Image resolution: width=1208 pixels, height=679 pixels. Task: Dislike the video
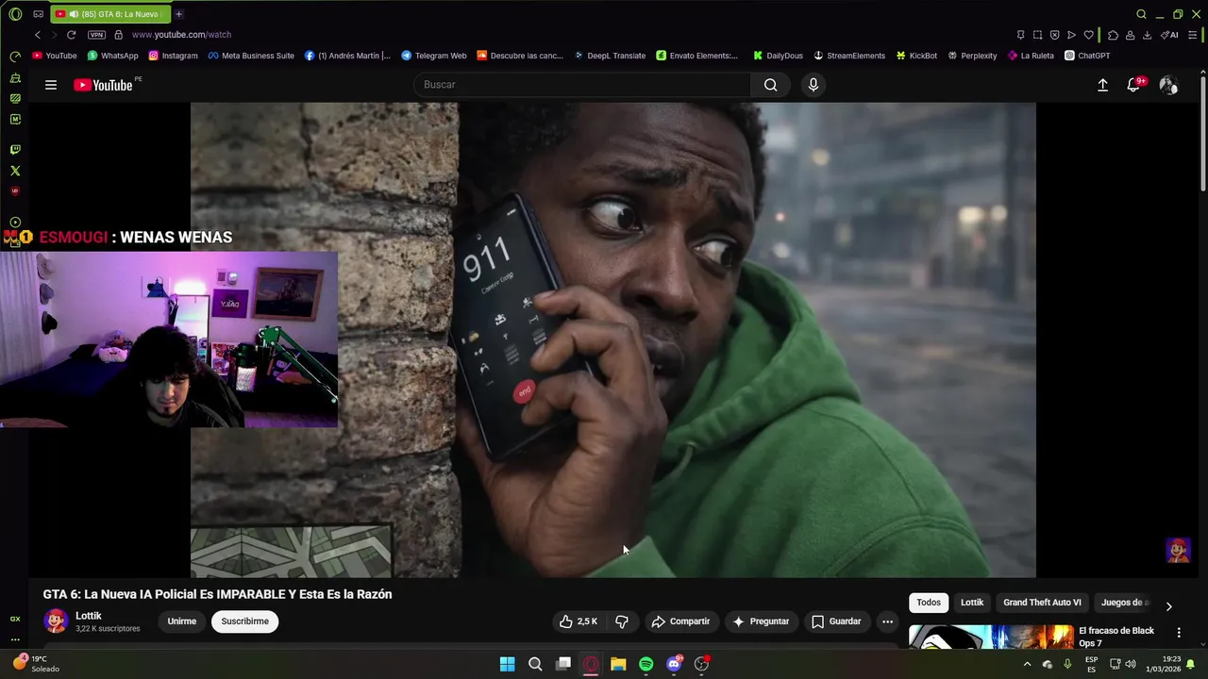[622, 621]
